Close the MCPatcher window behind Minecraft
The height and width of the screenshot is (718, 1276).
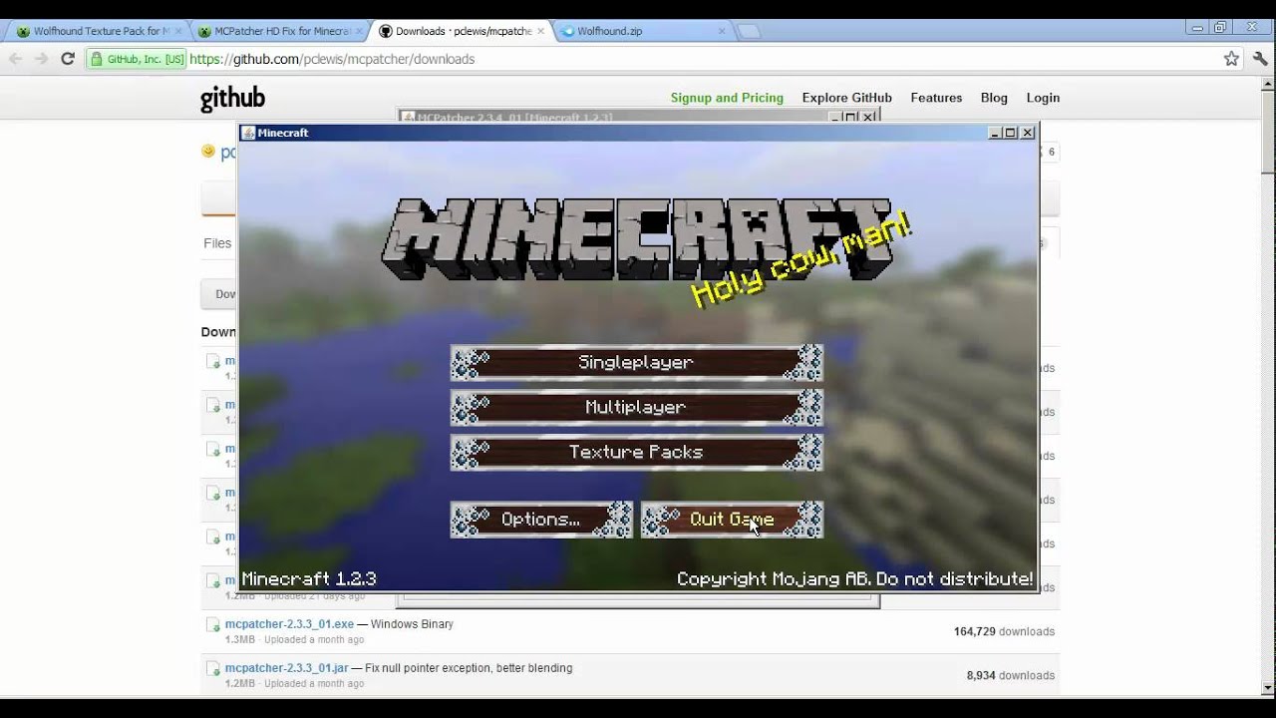click(868, 118)
